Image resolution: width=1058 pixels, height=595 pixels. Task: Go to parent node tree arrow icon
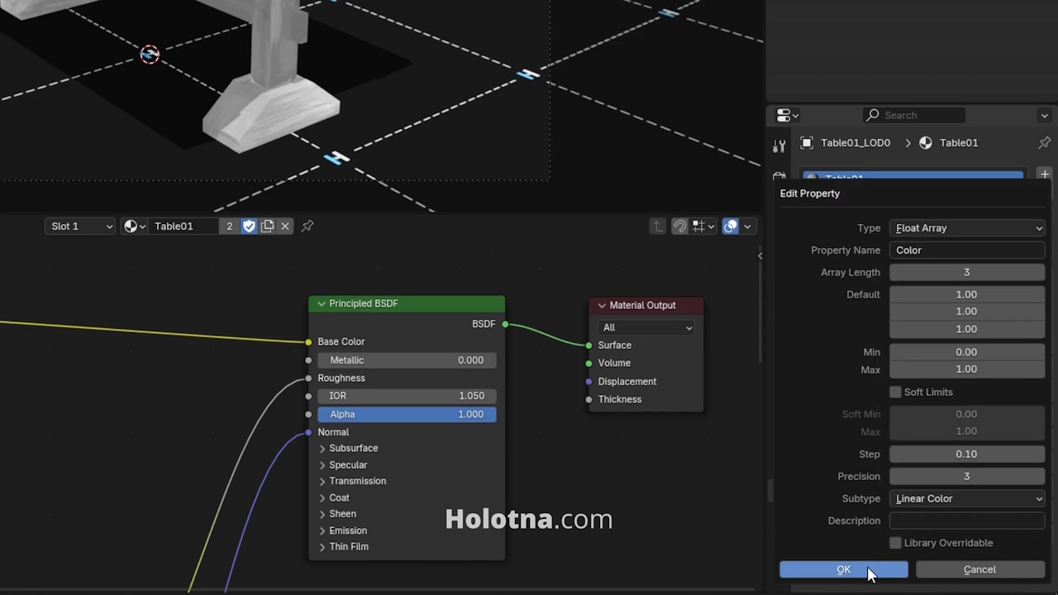tap(658, 226)
